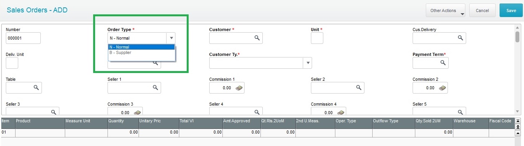Cancel the sales order entry

482,10
